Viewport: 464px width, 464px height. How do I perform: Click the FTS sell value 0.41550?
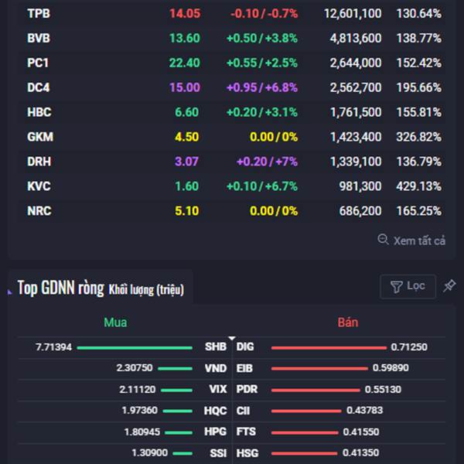[x=361, y=432]
